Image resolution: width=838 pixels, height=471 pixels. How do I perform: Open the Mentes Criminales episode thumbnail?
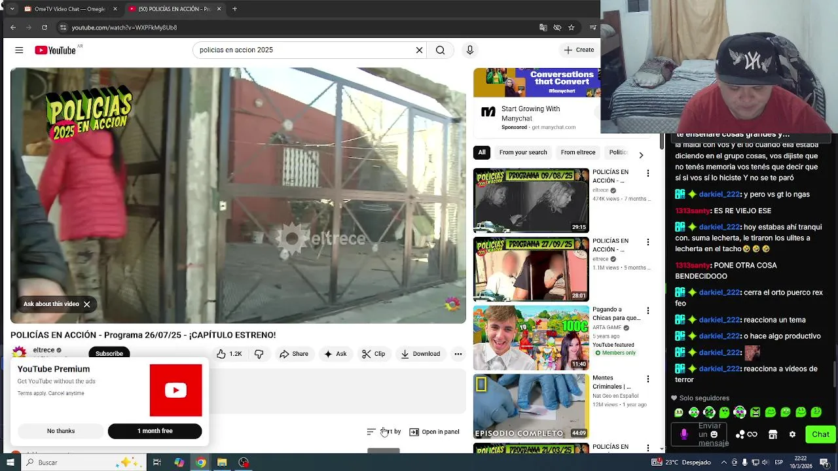coord(531,406)
